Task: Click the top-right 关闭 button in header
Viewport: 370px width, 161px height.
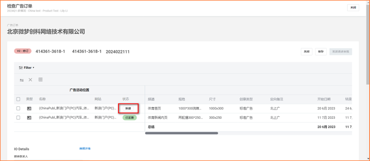Action: click(353, 8)
